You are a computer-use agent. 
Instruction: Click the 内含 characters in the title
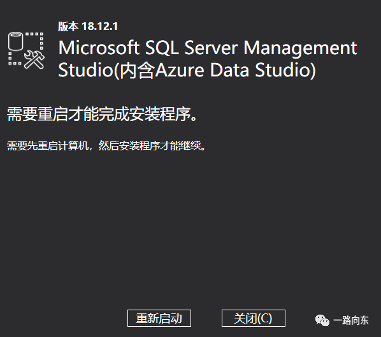click(x=137, y=70)
